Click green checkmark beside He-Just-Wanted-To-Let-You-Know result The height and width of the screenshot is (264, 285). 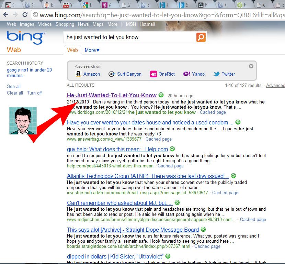tap(161, 95)
